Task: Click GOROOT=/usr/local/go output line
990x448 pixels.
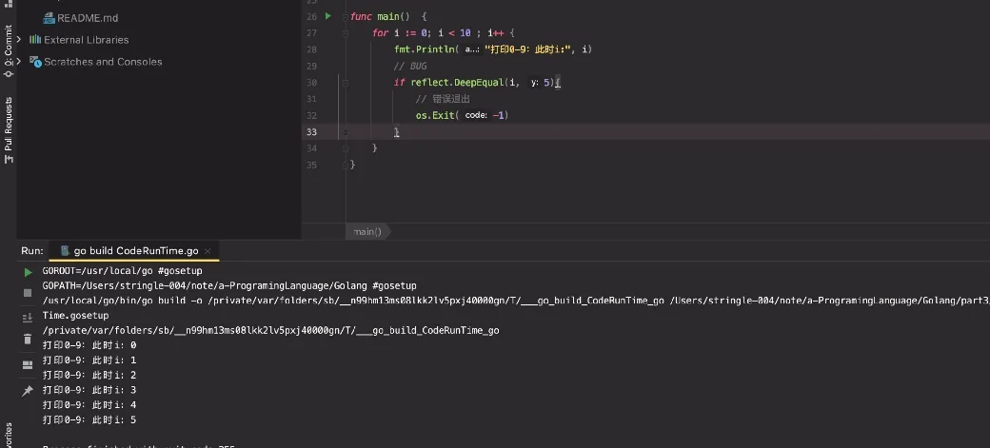Action: [x=123, y=271]
